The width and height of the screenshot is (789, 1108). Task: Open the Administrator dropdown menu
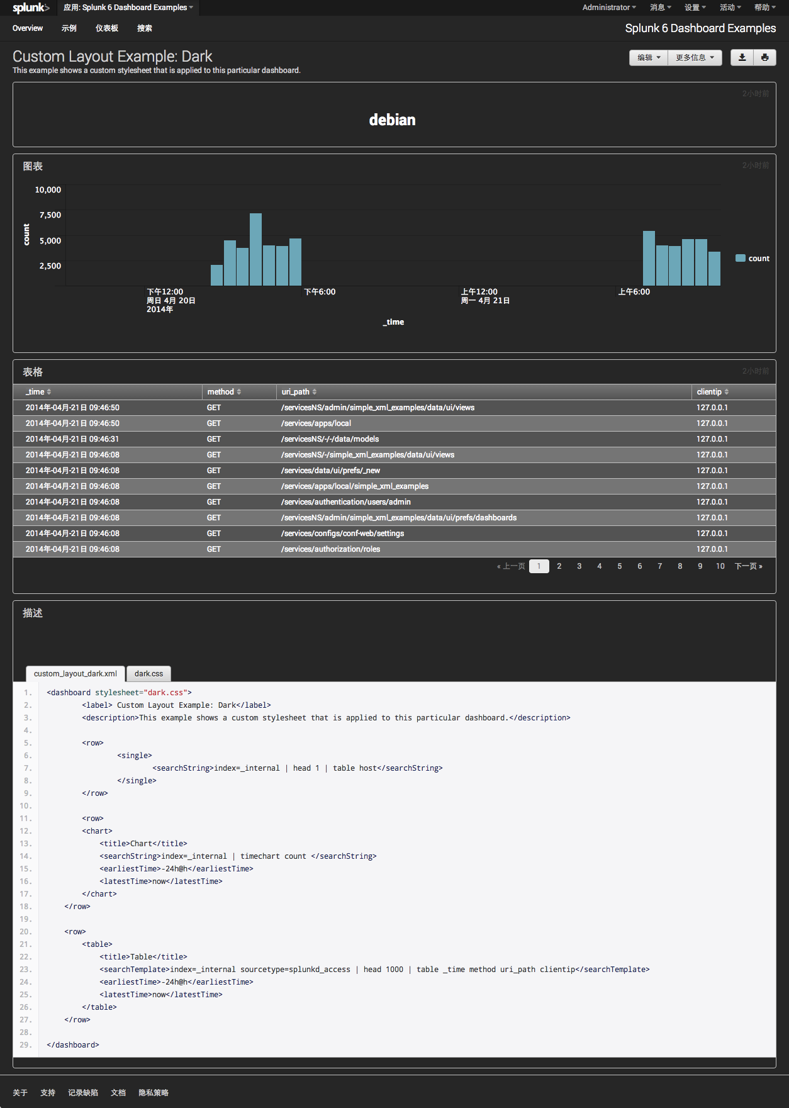coord(608,8)
